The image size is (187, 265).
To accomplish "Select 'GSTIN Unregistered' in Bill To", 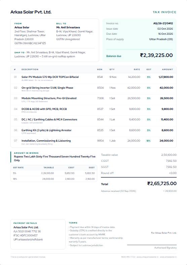I will pyautogui.click(x=68, y=39).
